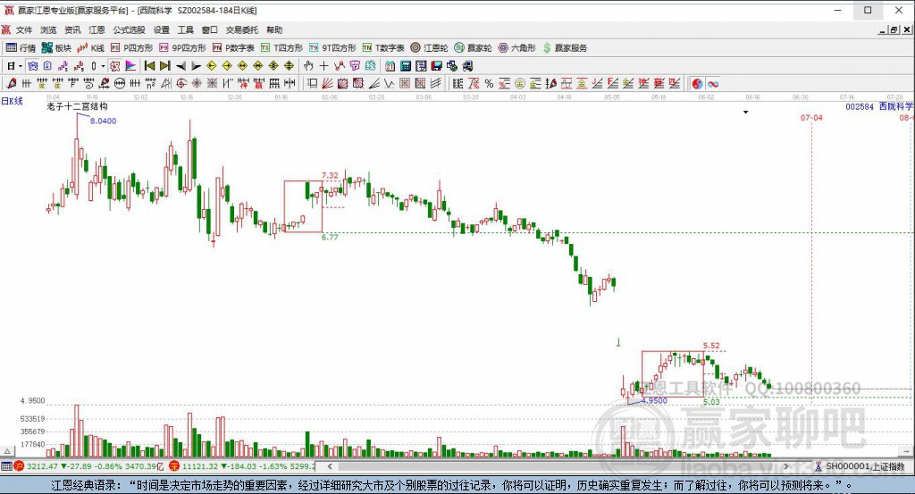Select the crosshair cursor tool
Viewport: 915px width, 494px height.
tap(323, 66)
